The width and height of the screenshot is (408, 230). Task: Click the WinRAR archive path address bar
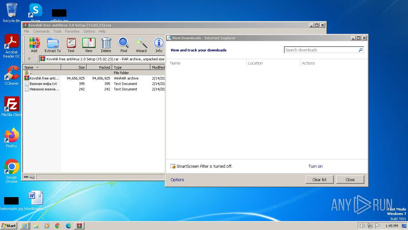(102, 59)
